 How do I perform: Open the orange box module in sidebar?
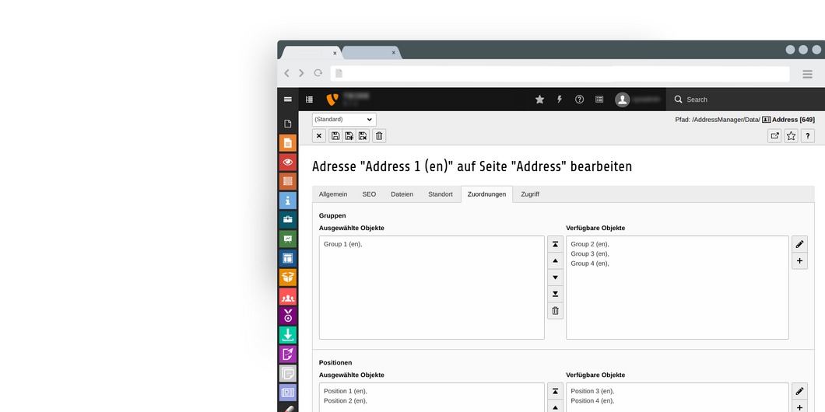coord(288,277)
